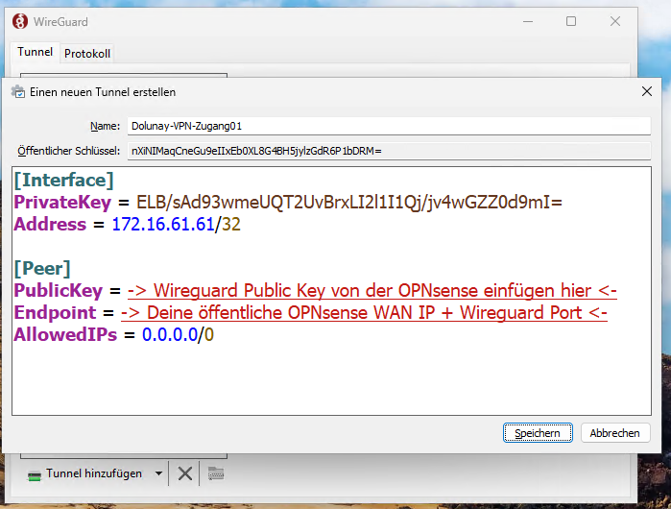671x509 pixels.
Task: Click into the Name input field
Action: (388, 126)
